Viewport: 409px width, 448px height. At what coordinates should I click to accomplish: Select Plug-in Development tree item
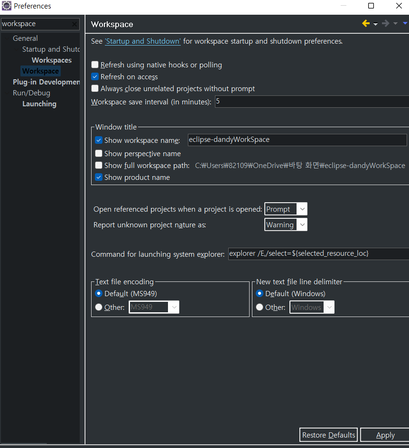click(x=46, y=82)
